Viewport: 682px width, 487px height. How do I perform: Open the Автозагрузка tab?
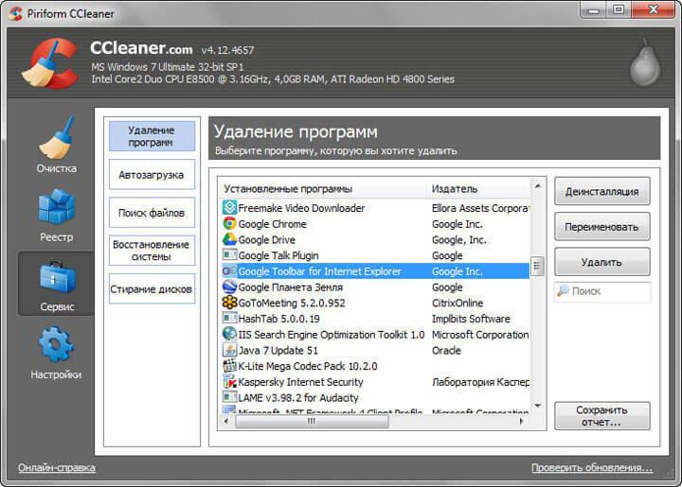(x=152, y=175)
